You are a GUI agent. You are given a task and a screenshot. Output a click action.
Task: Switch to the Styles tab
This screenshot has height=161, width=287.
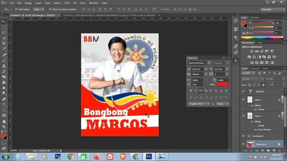[260, 43]
